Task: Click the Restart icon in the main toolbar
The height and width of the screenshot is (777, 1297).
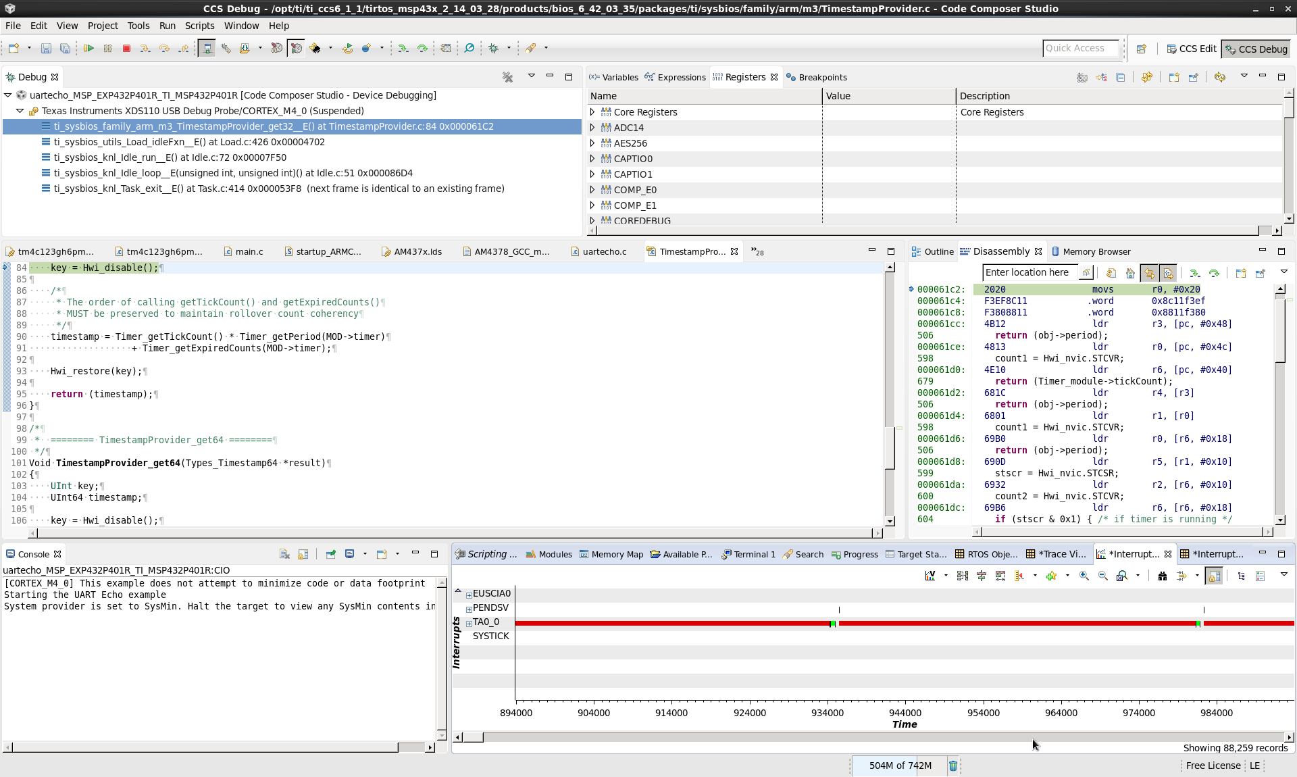Action: coord(347,48)
